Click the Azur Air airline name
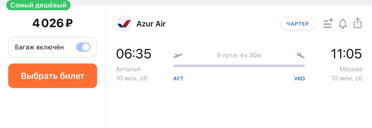The image size is (372, 128). [x=151, y=24]
